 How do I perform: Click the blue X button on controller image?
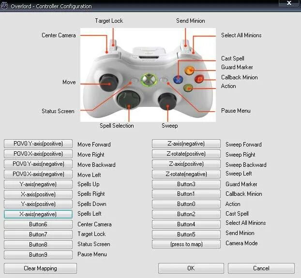click(178, 80)
